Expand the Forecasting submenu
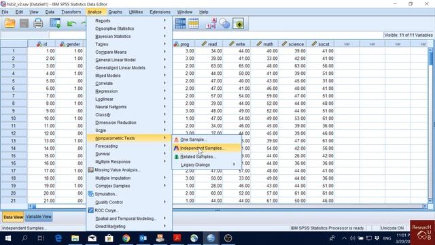The width and height of the screenshot is (435, 245). [129, 146]
